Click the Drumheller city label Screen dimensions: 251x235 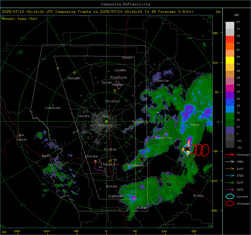tap(163, 138)
